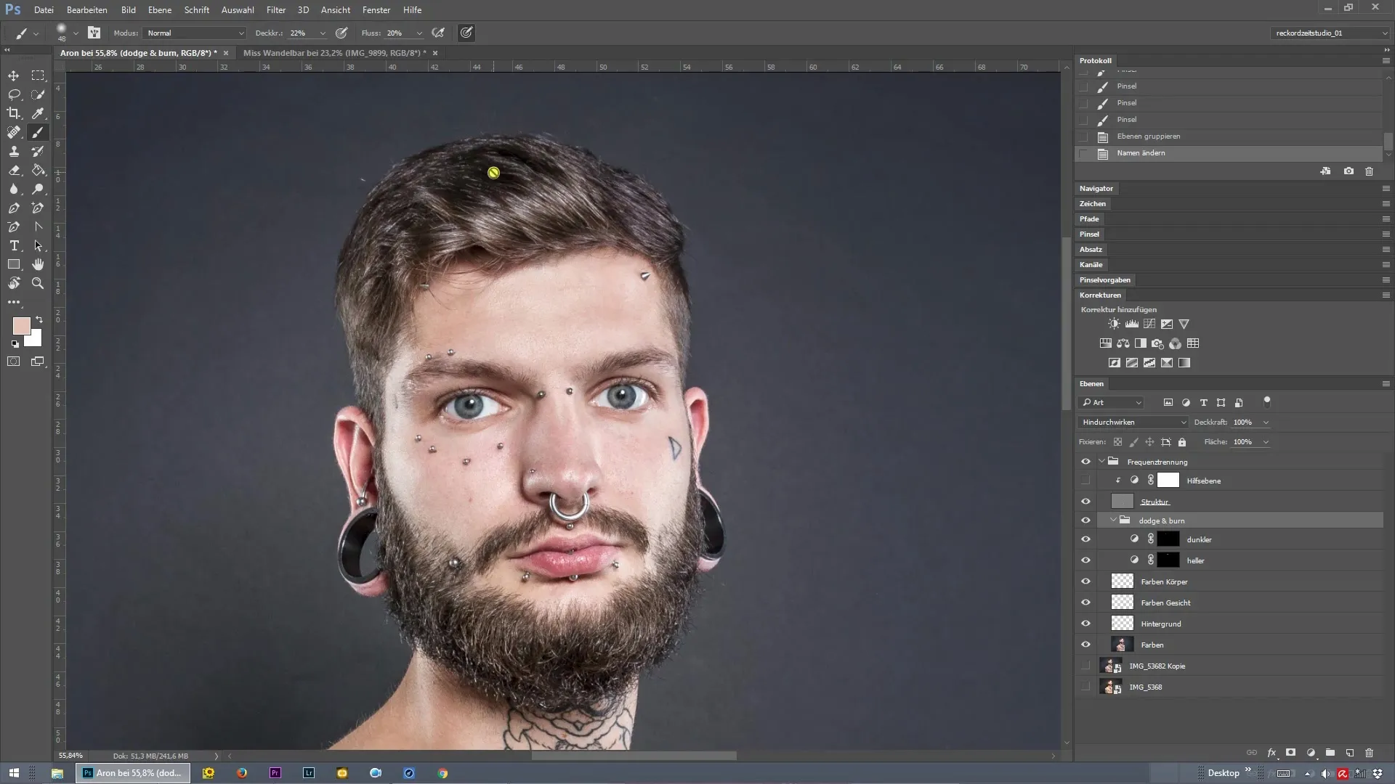Image resolution: width=1395 pixels, height=784 pixels.
Task: Open the Bearbeiten menu
Action: [x=87, y=10]
